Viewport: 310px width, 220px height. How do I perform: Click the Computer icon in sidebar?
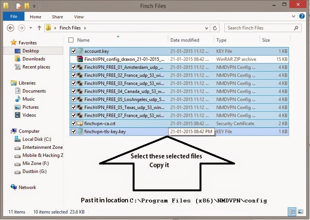tap(14, 131)
